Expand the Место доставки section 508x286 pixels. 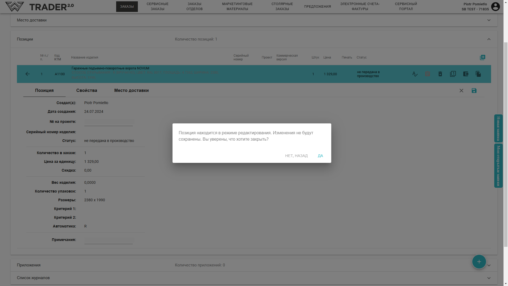[x=489, y=20]
